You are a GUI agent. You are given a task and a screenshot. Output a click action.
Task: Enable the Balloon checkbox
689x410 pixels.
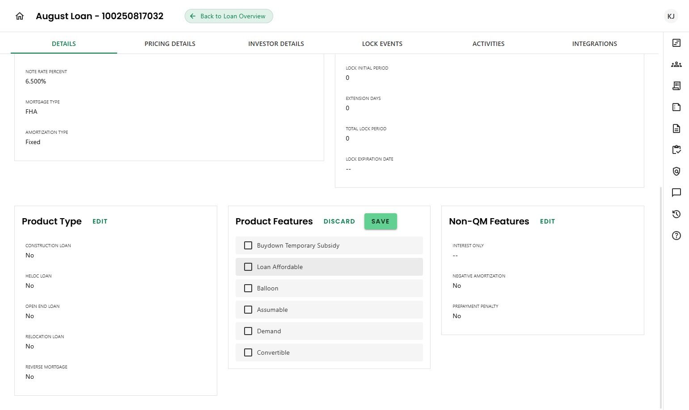[248, 288]
